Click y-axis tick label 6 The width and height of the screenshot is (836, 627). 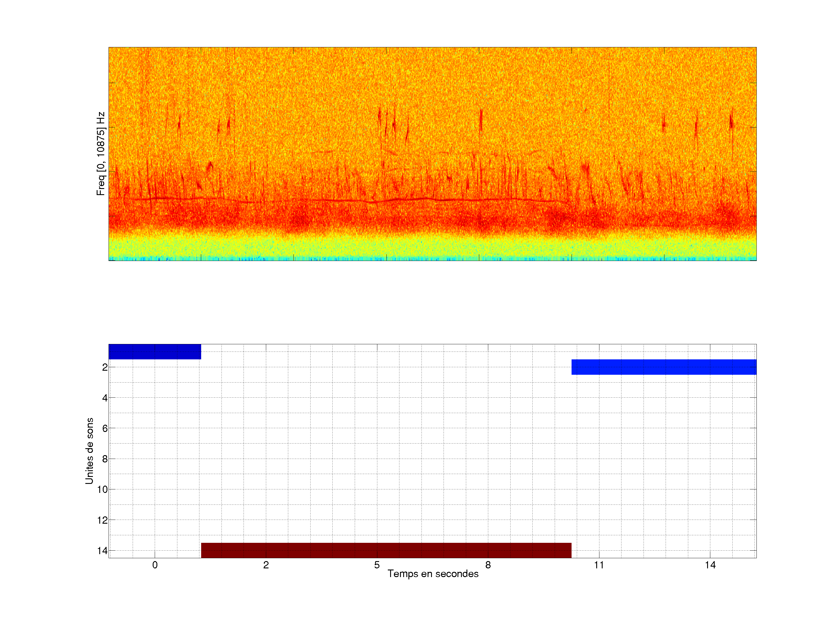pos(105,428)
